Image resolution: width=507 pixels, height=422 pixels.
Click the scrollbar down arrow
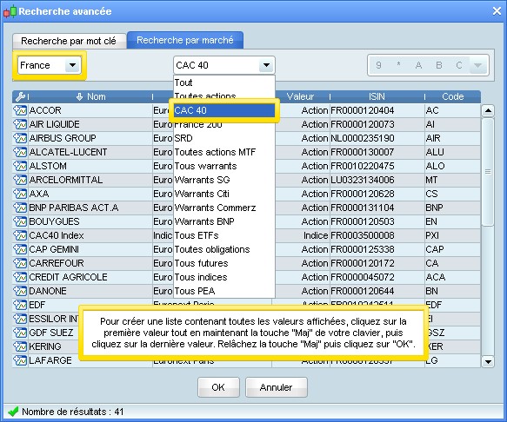(488, 361)
